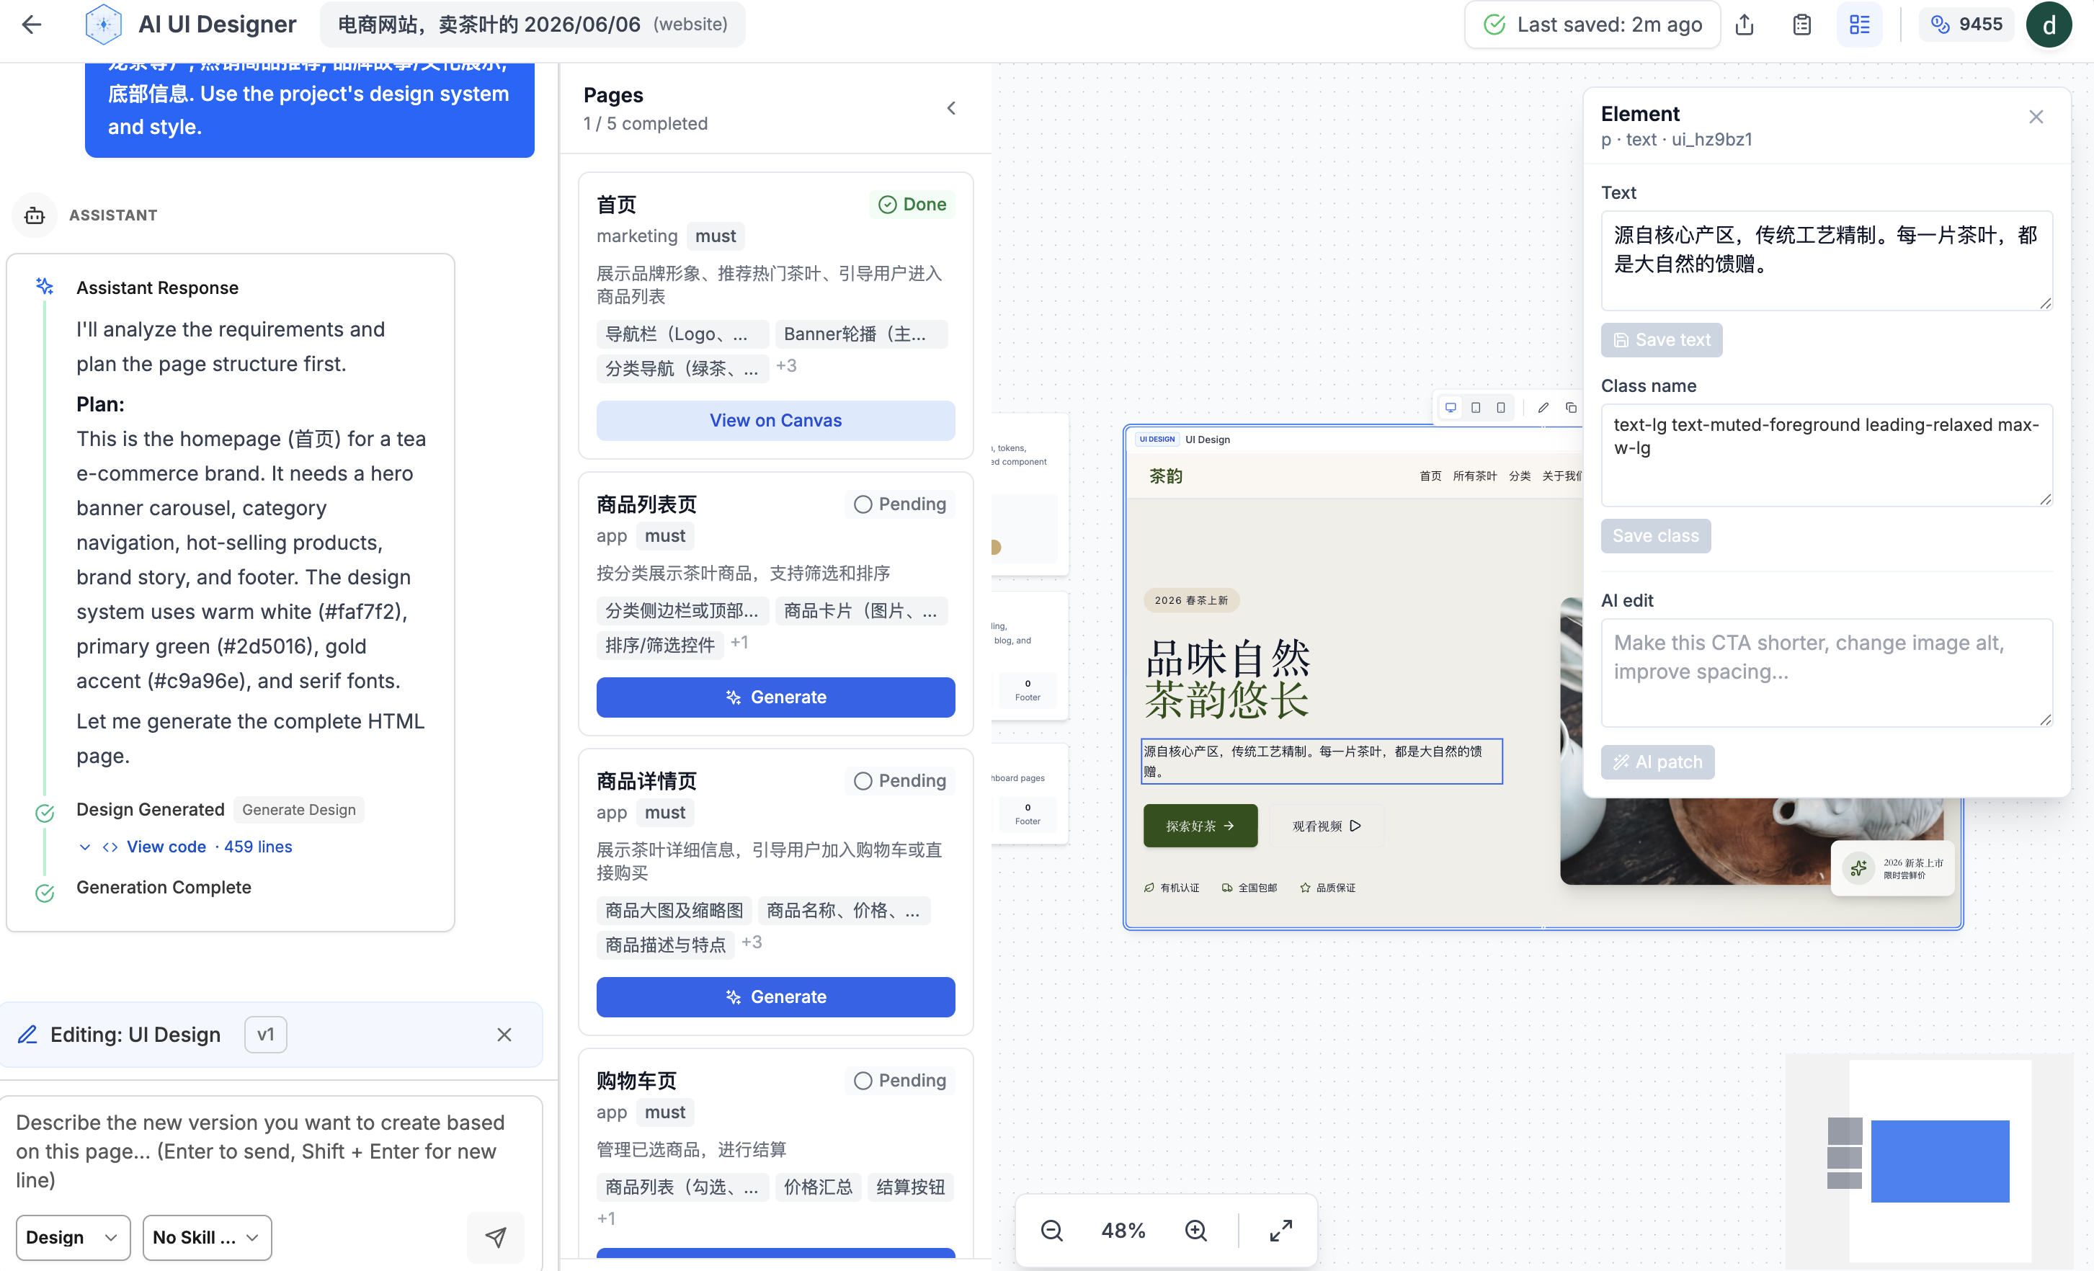Click the +3 more tag in 商品详情页 card

coord(752,943)
